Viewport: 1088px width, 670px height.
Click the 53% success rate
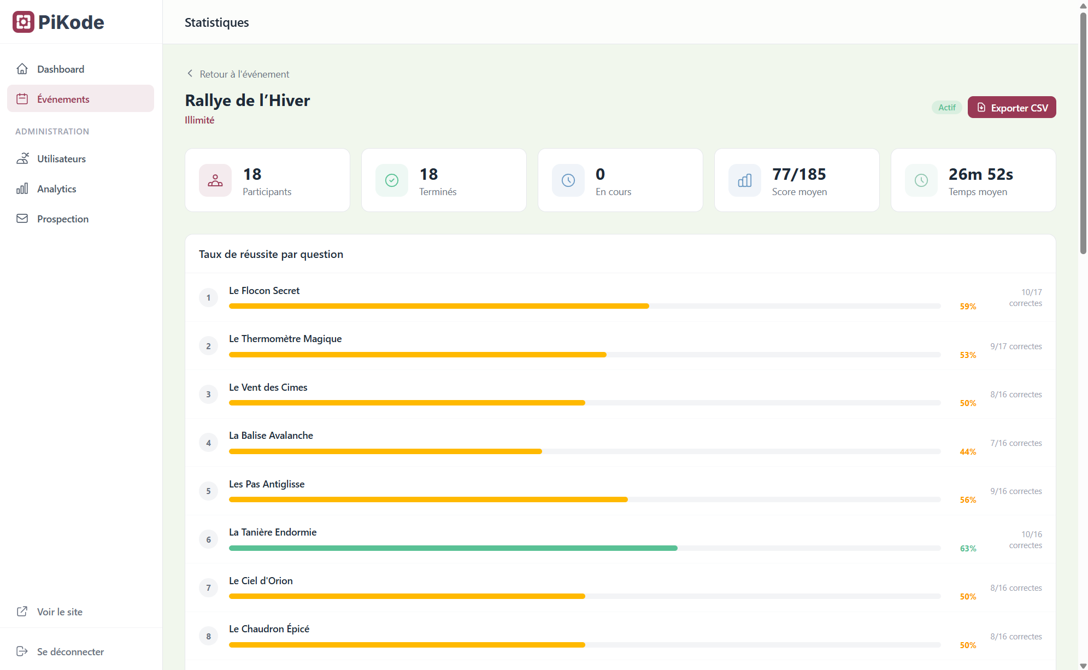[x=968, y=355]
